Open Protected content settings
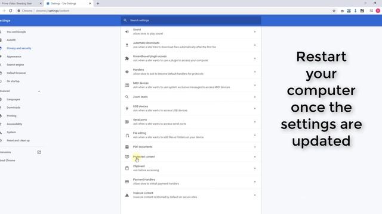This screenshot has height=214, width=382. point(191,157)
